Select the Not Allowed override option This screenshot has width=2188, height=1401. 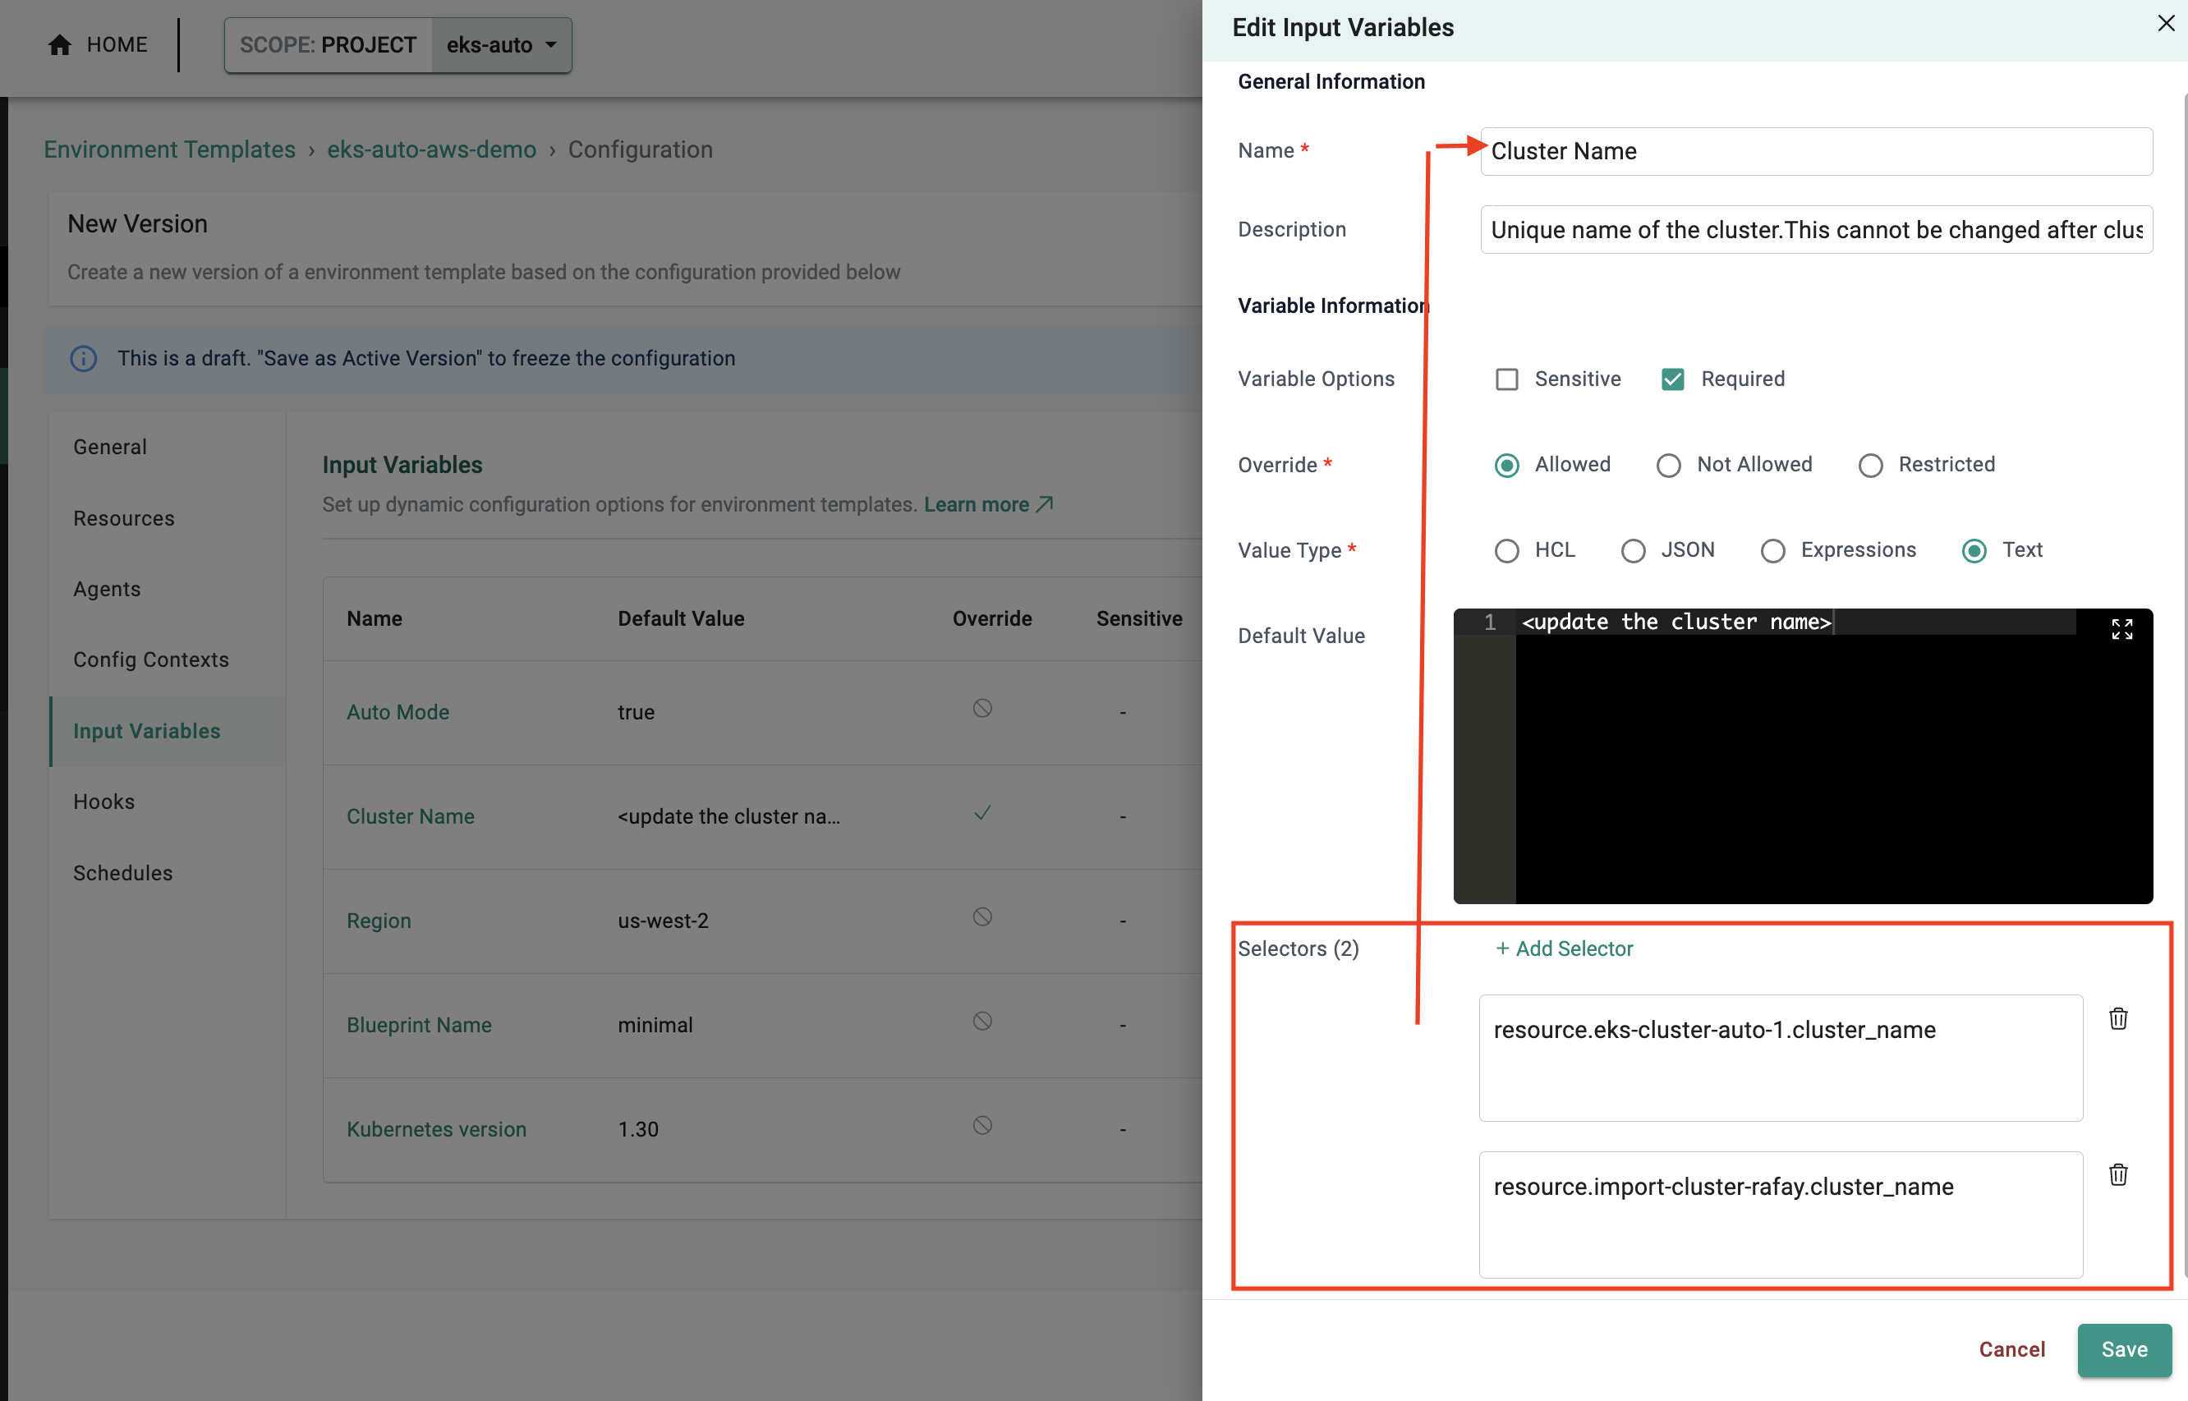click(1669, 465)
